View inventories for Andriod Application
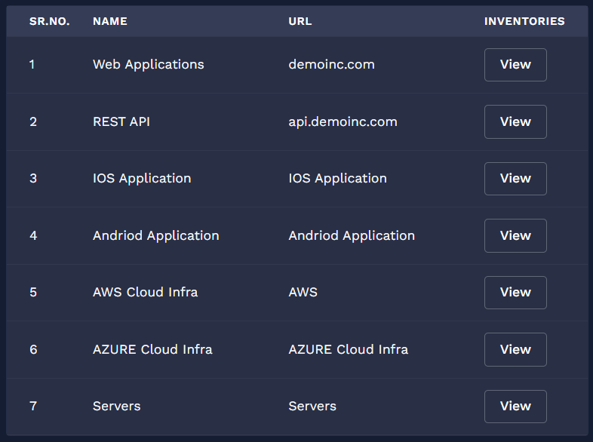The height and width of the screenshot is (442, 593). point(515,235)
